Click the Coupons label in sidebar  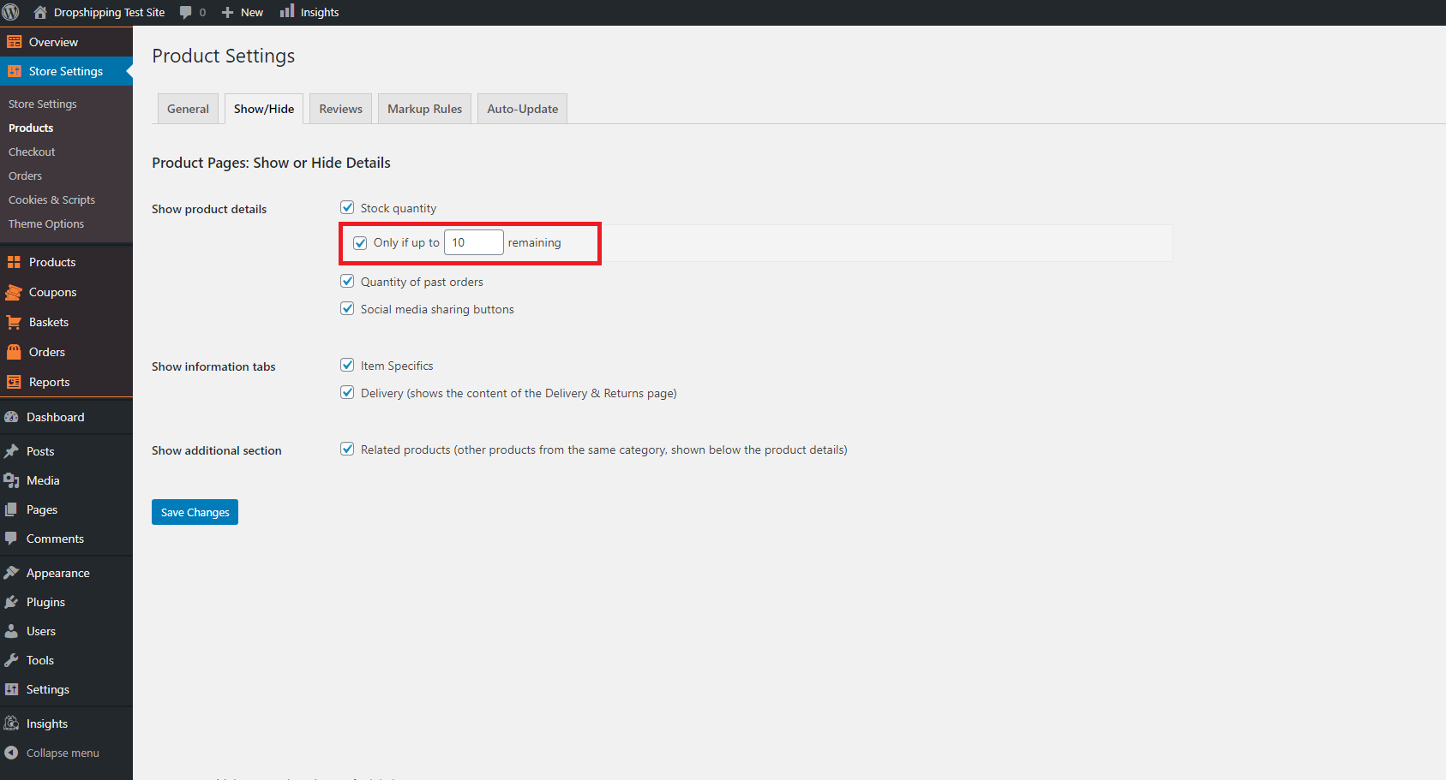click(x=53, y=292)
